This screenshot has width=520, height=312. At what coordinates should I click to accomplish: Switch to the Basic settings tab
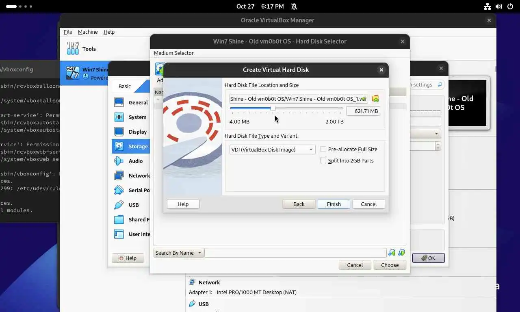click(x=125, y=86)
